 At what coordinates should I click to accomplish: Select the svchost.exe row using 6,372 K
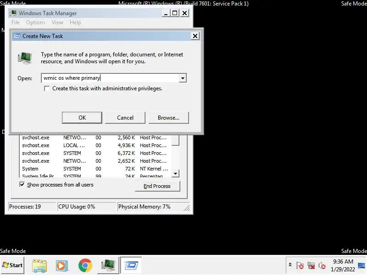tap(95, 153)
